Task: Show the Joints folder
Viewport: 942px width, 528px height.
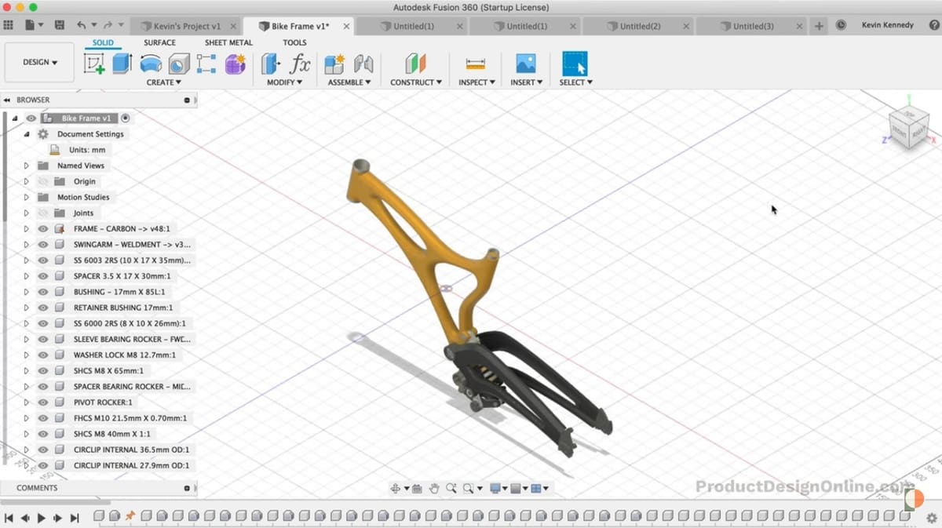Action: pyautogui.click(x=43, y=213)
